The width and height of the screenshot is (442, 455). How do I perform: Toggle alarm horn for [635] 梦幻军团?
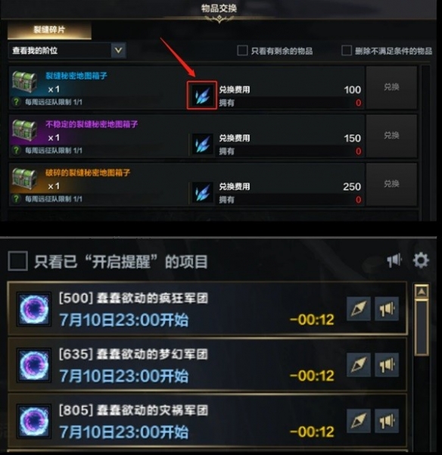point(387,365)
